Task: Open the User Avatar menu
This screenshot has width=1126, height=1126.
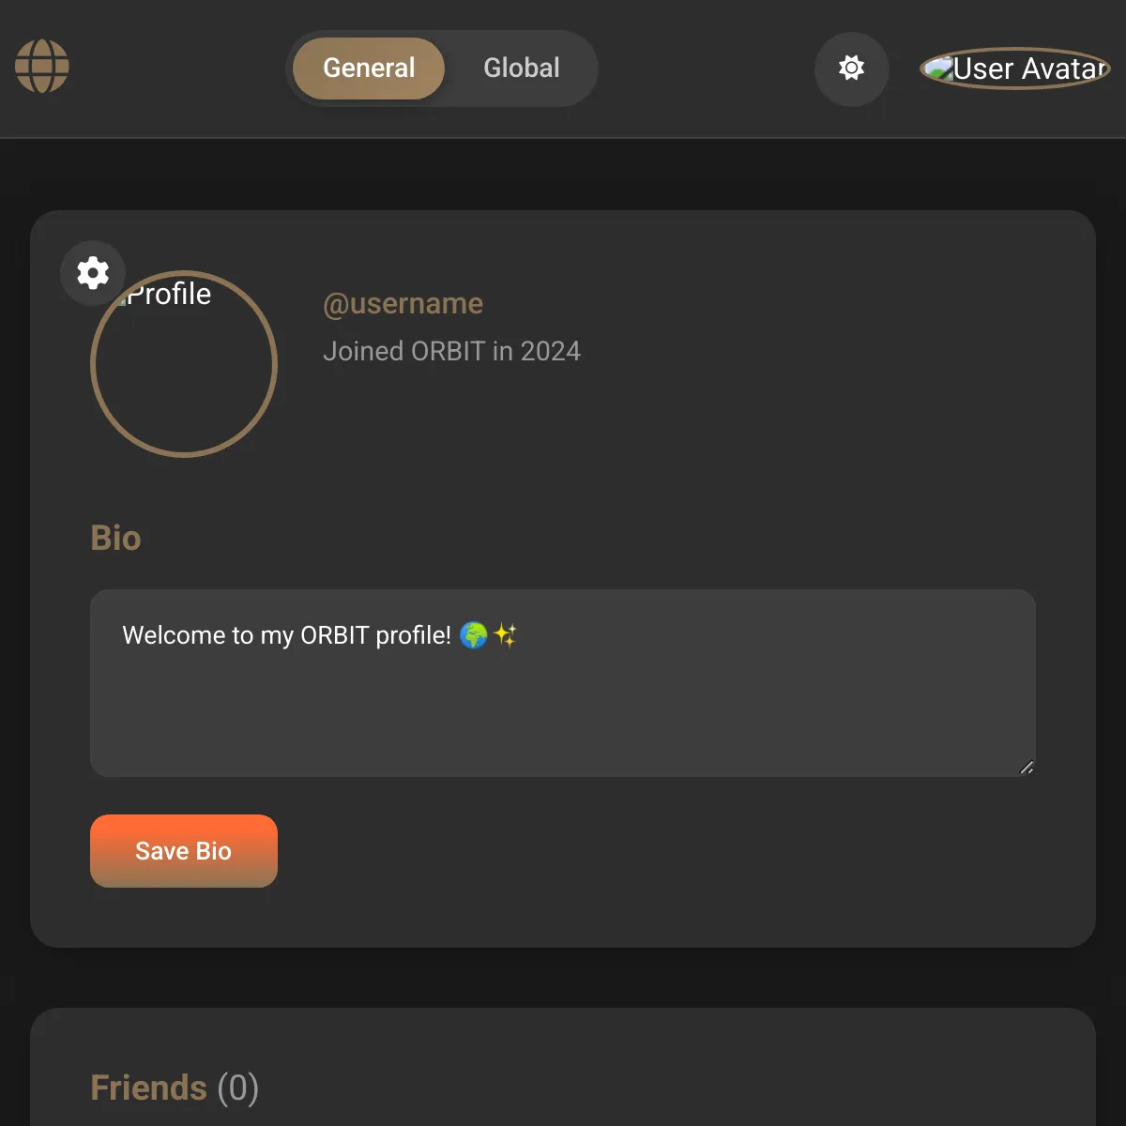Action: click(1014, 68)
